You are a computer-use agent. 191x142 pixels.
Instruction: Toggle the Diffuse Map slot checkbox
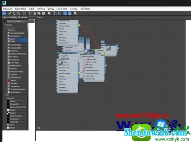coord(80,56)
